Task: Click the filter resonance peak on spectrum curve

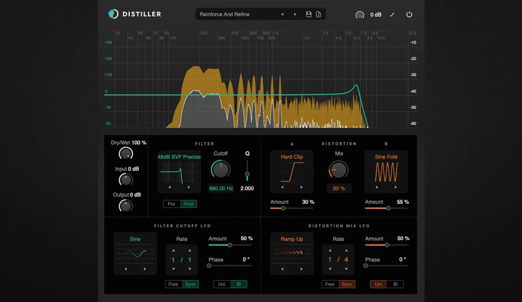Action: [356, 85]
